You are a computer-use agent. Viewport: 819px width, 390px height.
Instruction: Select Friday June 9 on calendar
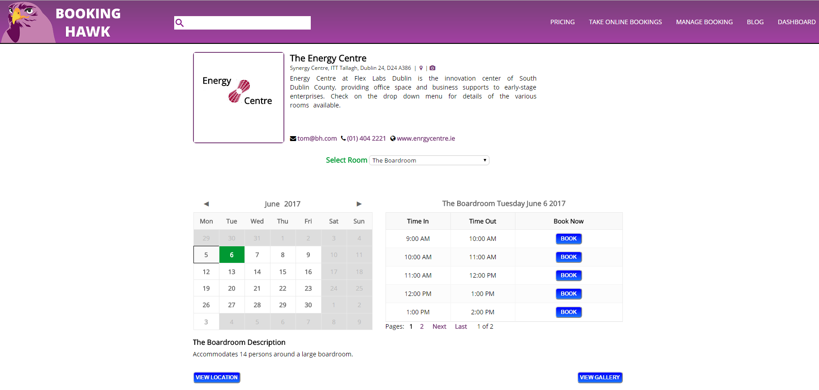tap(309, 255)
